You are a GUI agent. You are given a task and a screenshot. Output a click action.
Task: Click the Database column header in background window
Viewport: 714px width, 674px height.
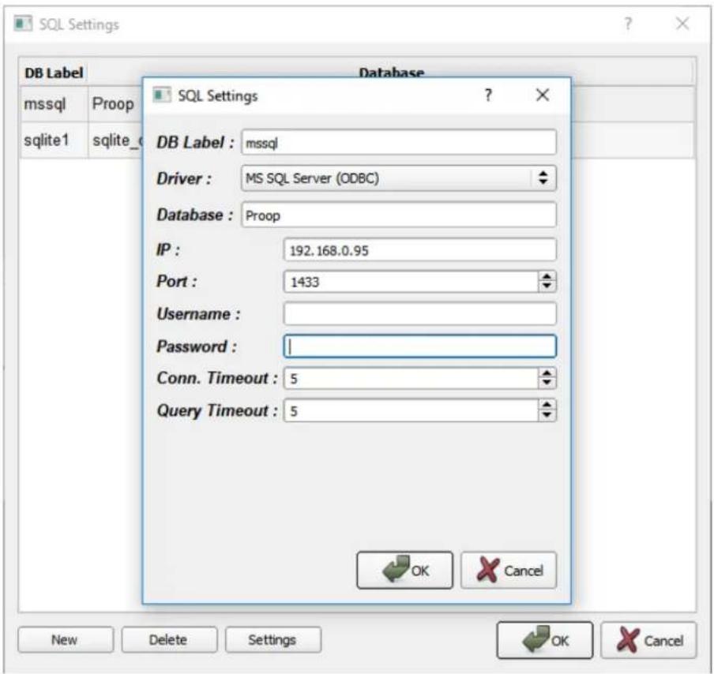pyautogui.click(x=392, y=72)
